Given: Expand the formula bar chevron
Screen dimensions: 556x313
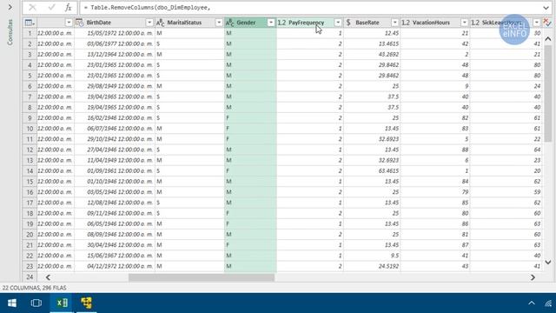Looking at the screenshot, I should (546, 8).
